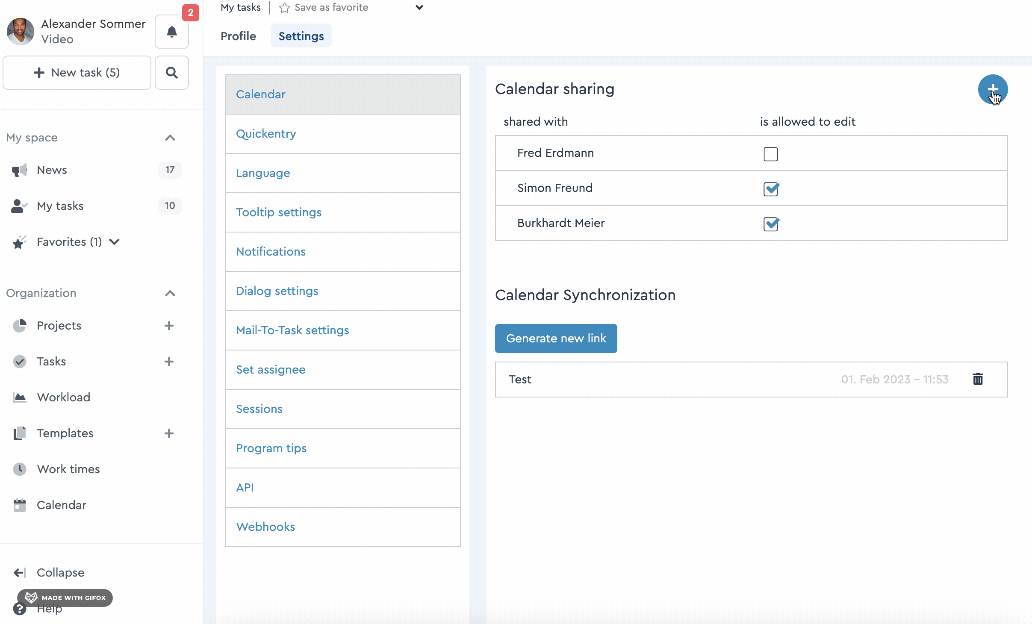Open the dropdown arrow next to Save as favorite
This screenshot has width=1032, height=624.
tap(419, 8)
